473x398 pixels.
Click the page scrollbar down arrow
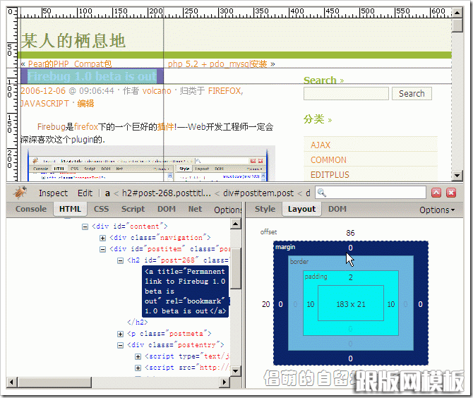457,175
